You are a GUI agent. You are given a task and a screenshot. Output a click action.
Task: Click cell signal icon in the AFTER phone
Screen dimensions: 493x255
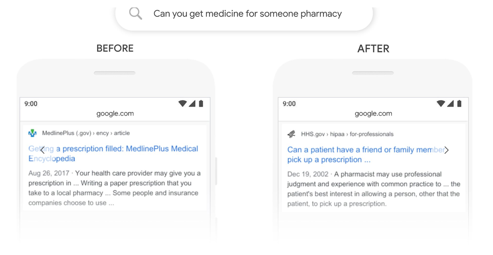450,103
